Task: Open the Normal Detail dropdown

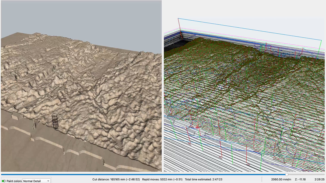Action: coord(36,181)
